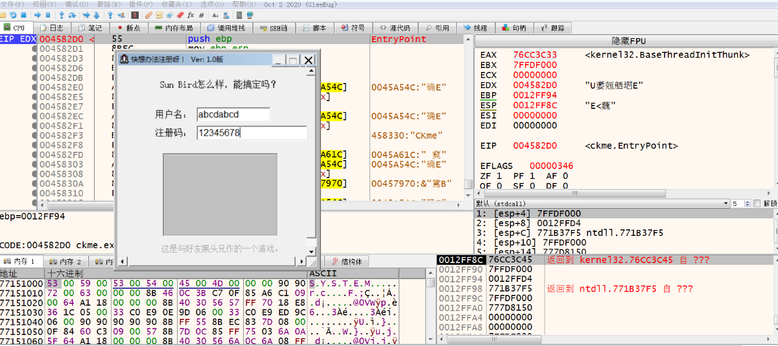Open the bookmarks red icon
Viewport: 778px width, 346px height.
180,14
